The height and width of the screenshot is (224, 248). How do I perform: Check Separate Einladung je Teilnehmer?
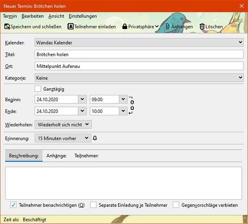pos(94,205)
